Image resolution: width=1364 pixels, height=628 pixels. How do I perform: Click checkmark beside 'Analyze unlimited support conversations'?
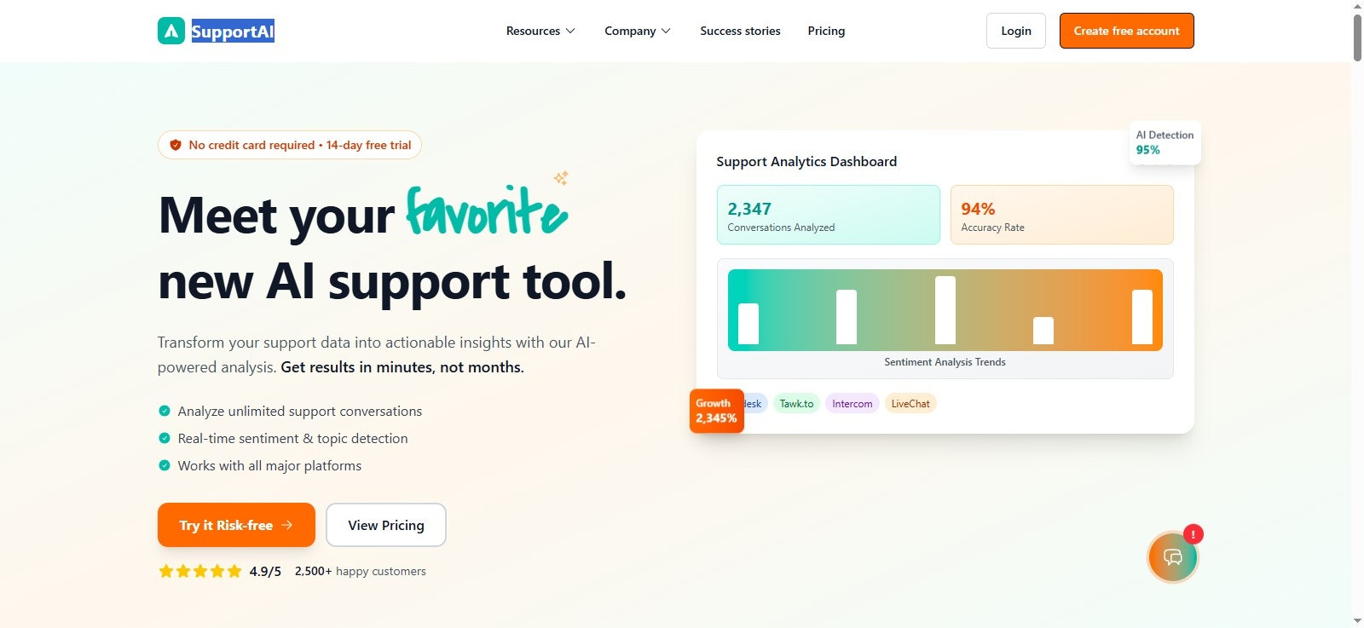[165, 411]
